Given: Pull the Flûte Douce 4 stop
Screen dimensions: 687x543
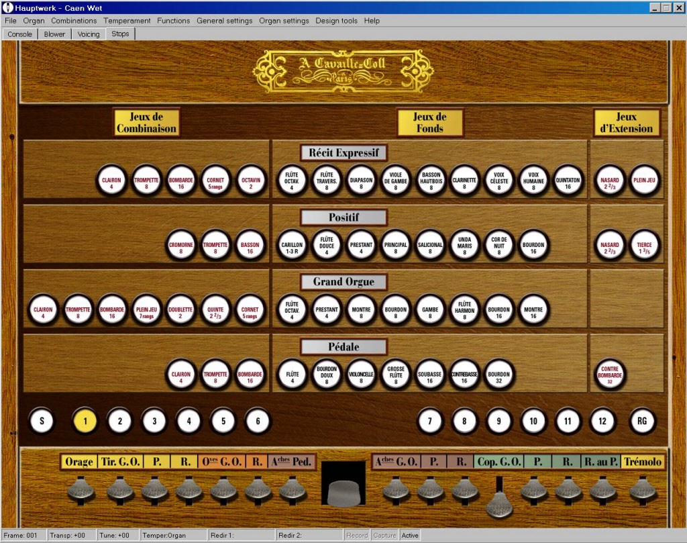Looking at the screenshot, I should pos(327,246).
